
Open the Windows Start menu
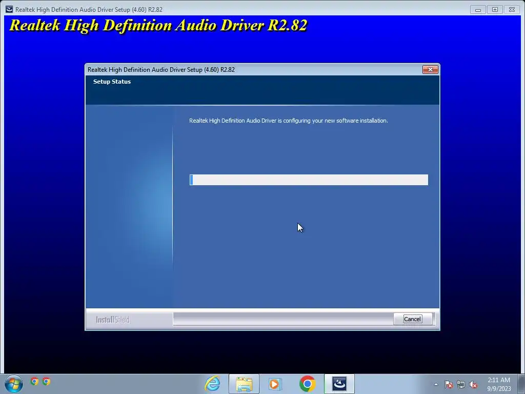pos(14,384)
